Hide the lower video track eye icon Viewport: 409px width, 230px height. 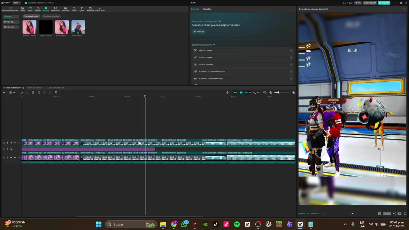click(x=11, y=157)
